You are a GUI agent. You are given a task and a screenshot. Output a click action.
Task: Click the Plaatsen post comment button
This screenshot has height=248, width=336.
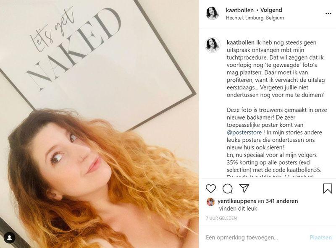click(320, 237)
